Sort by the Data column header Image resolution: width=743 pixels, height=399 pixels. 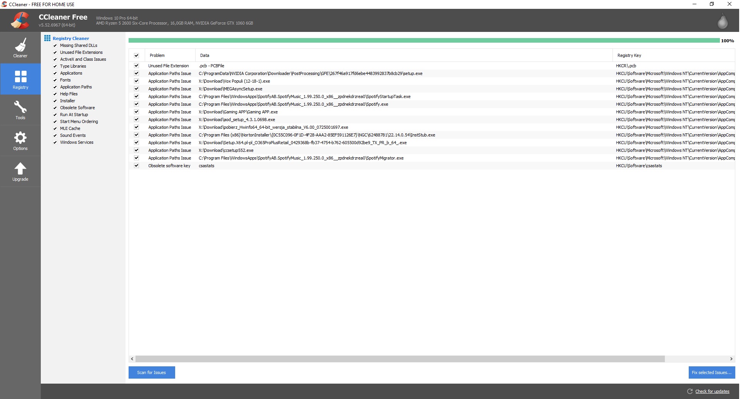pyautogui.click(x=404, y=55)
